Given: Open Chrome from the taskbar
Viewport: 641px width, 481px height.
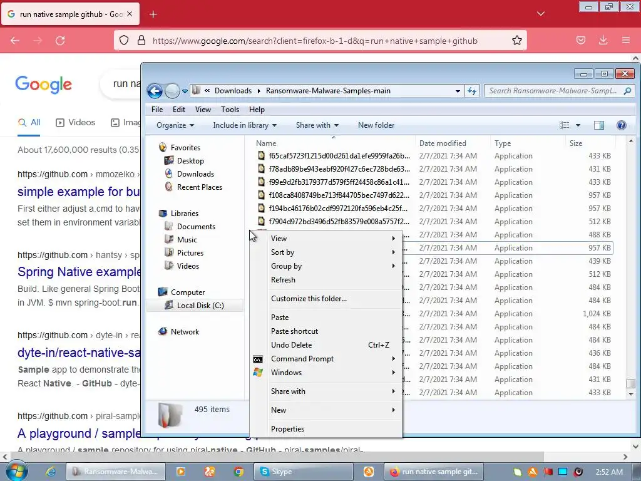Looking at the screenshot, I should (238, 472).
